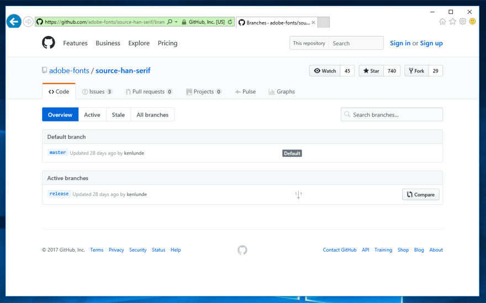Viewport: 486px width, 303px height.
Task: Switch to the Code tab
Action: point(59,92)
